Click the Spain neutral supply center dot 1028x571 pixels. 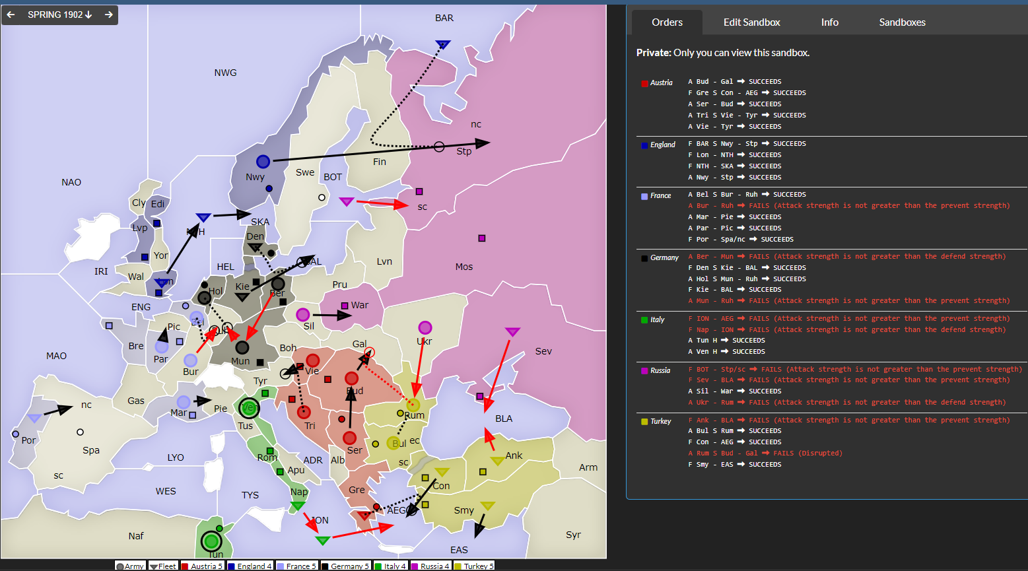click(80, 432)
